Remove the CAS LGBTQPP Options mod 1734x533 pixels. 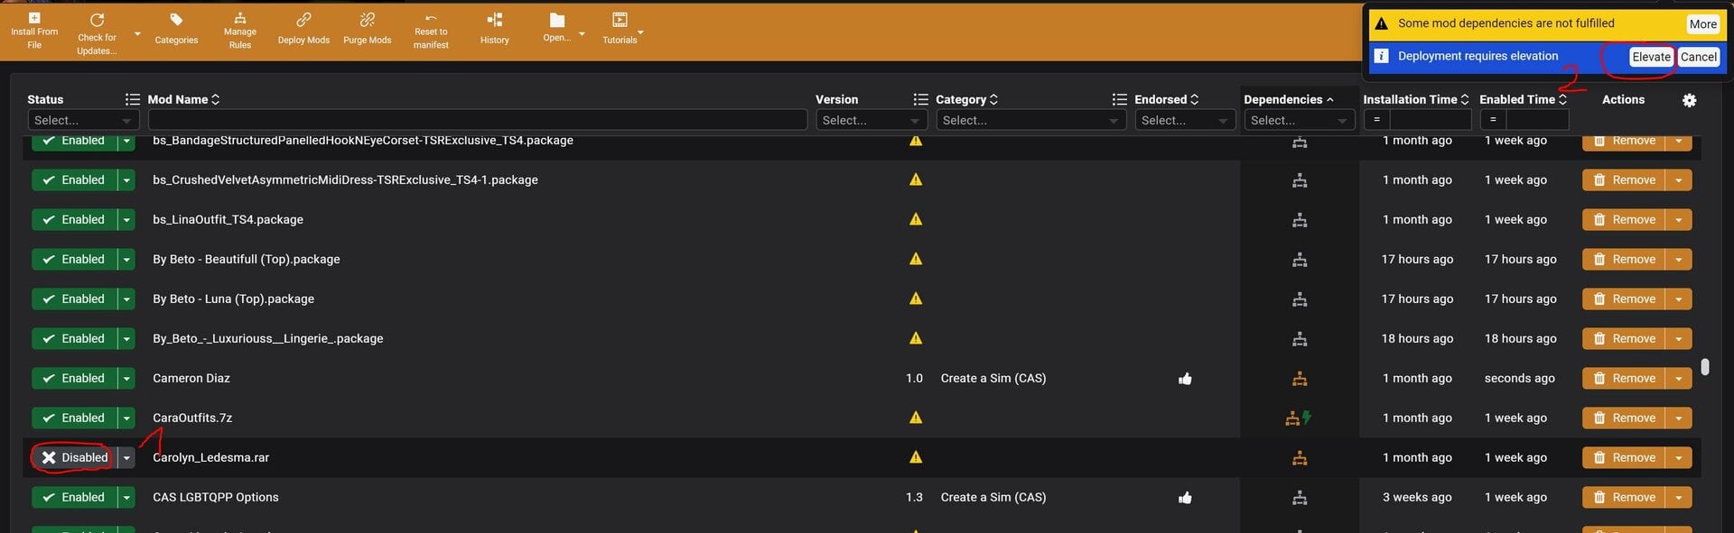1624,498
